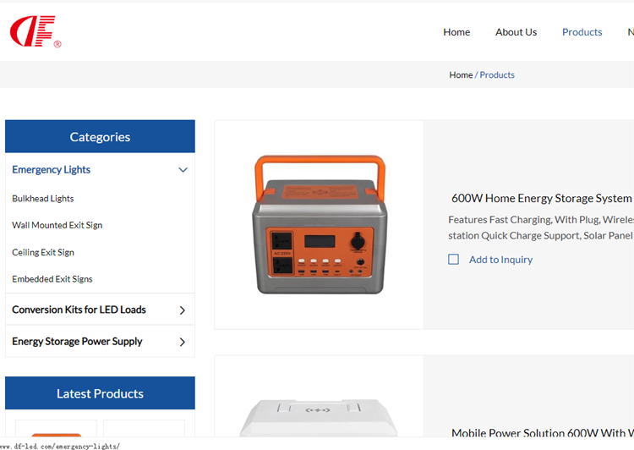
Task: Open the About Us menu item
Action: click(x=516, y=32)
